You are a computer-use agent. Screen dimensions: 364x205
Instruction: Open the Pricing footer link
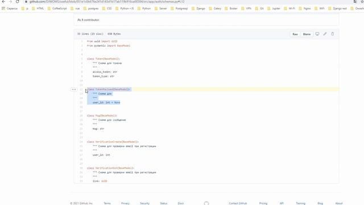click(x=263, y=203)
